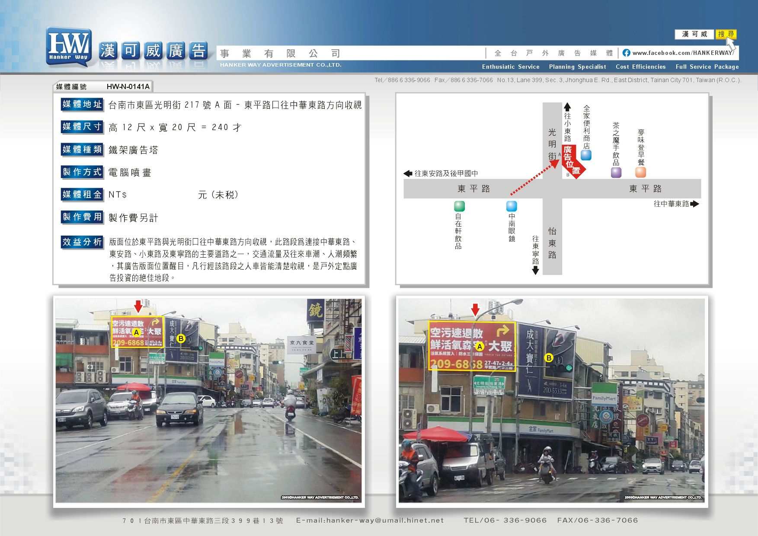Click the 往小東路 up arrow

pos(567,107)
